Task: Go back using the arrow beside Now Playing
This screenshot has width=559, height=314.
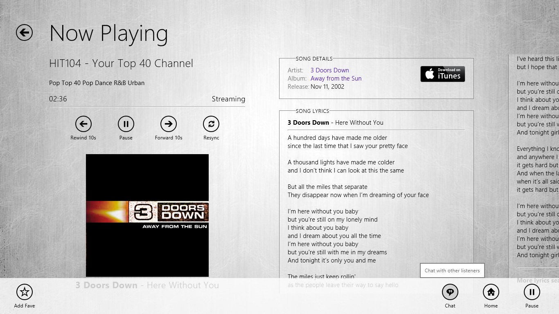Action: (24, 32)
